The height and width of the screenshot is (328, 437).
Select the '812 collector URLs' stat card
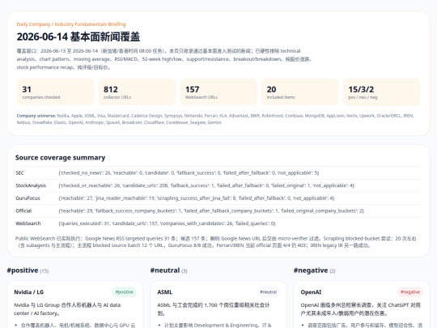tap(137, 92)
